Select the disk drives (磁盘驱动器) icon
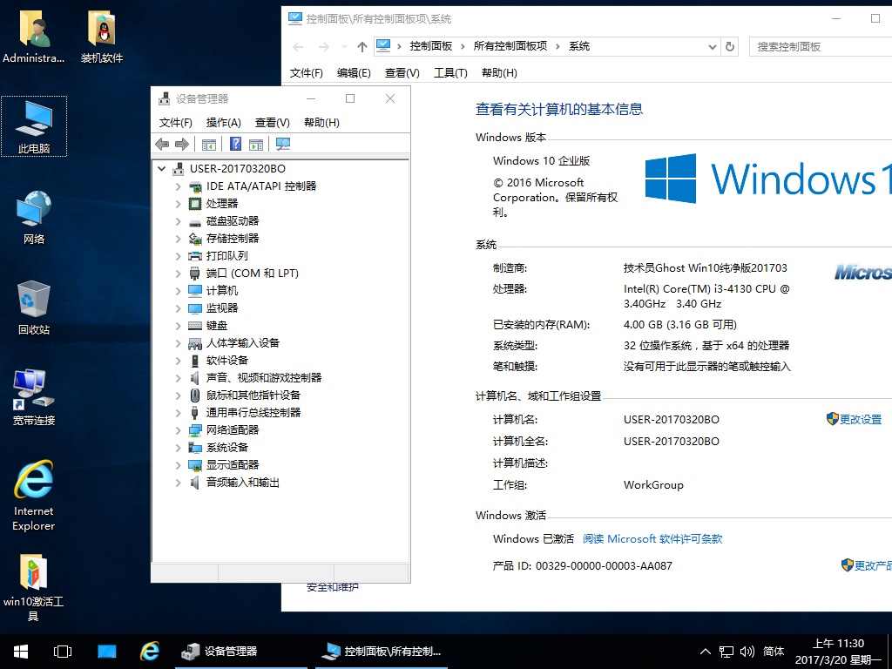The image size is (892, 669). (195, 221)
